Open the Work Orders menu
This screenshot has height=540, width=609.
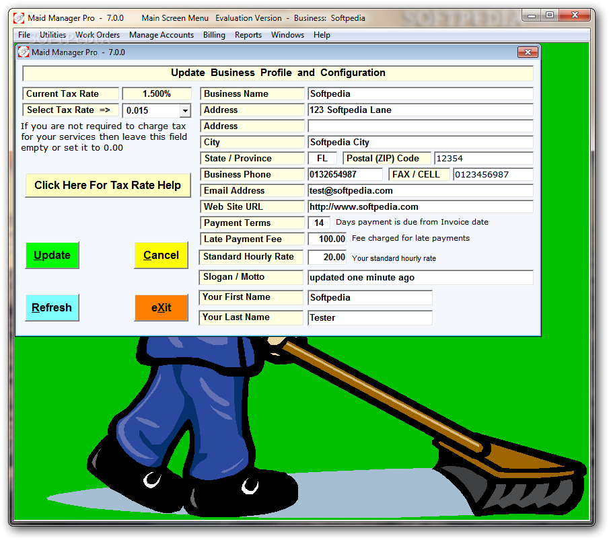pyautogui.click(x=98, y=35)
